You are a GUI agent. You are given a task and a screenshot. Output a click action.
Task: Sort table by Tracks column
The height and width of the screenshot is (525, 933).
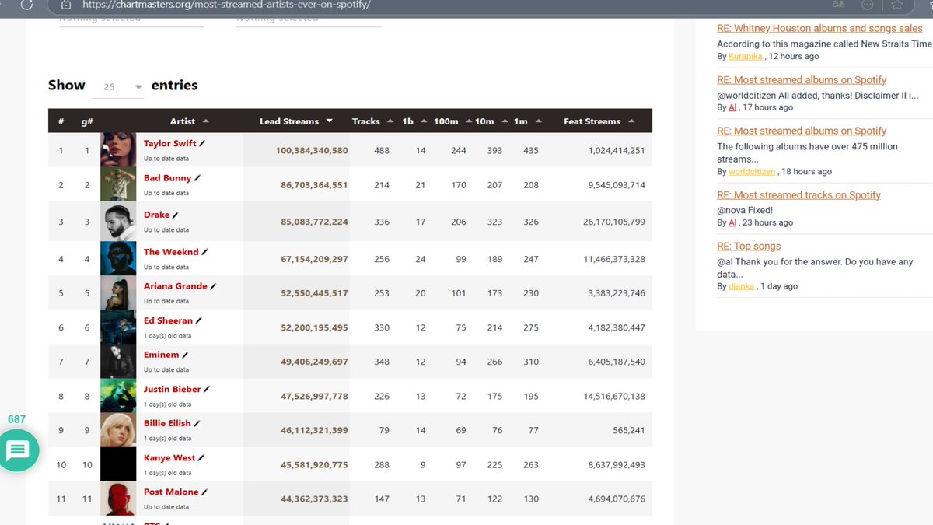371,121
